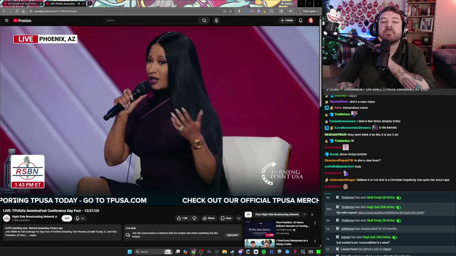Expand the channel notification bell dropdown
456x256 pixels.
click(x=79, y=218)
